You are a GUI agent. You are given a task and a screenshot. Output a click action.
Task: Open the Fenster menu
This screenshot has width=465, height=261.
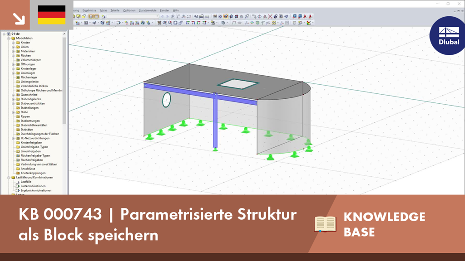[164, 10]
